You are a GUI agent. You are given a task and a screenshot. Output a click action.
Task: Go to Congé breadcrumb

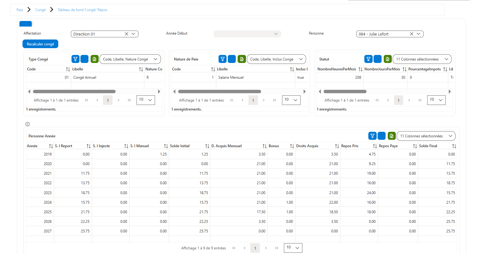pyautogui.click(x=40, y=10)
